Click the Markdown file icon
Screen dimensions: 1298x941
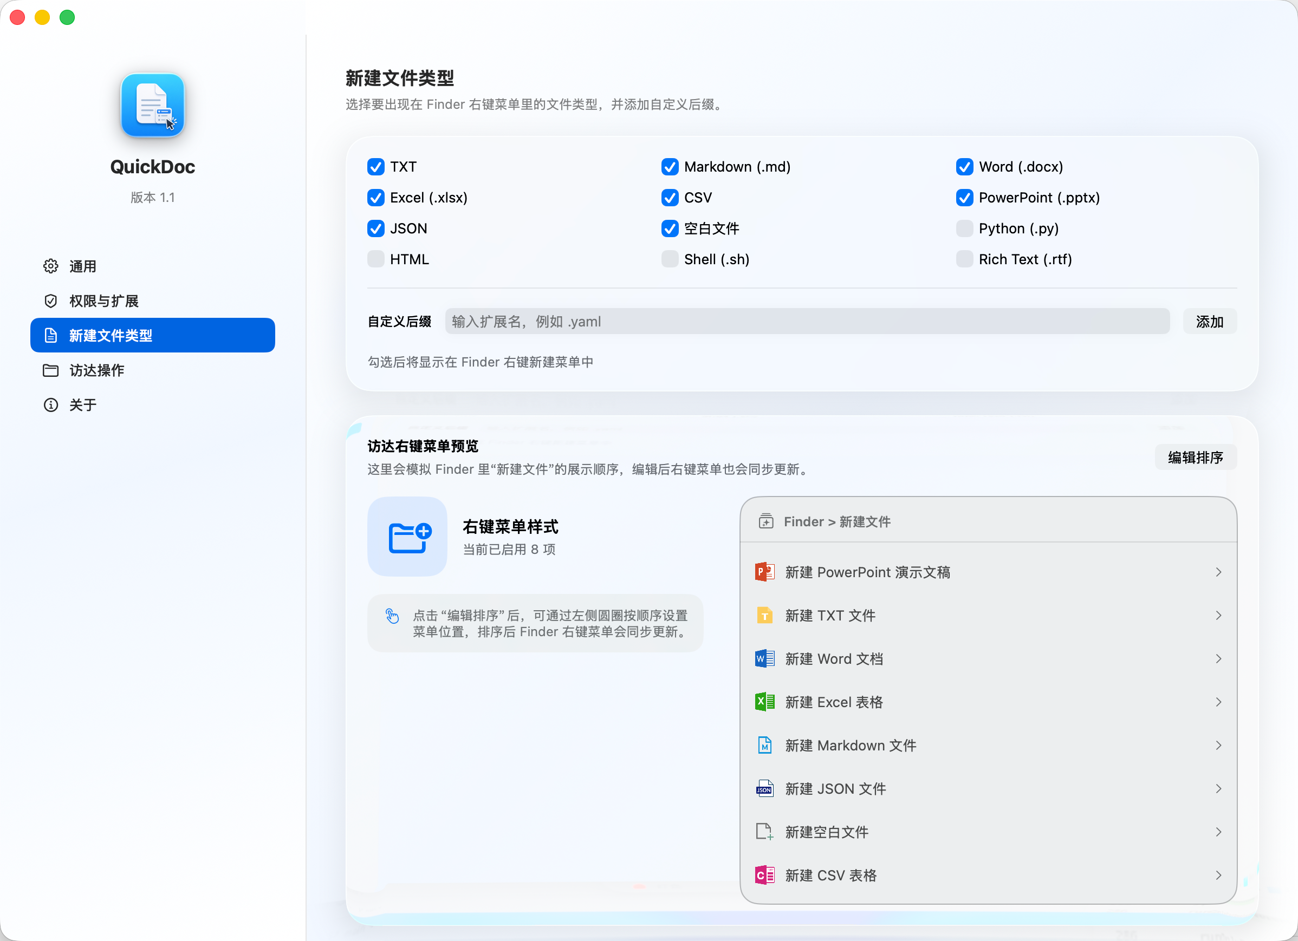(764, 746)
